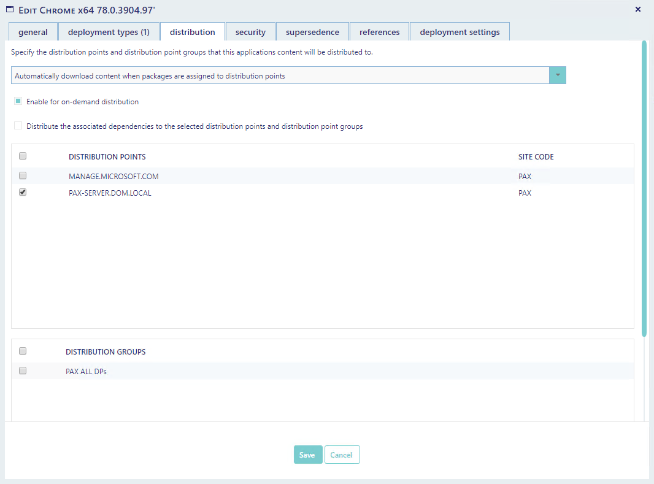Tick the PAX ALL DPs group checkbox
654x484 pixels.
[23, 371]
